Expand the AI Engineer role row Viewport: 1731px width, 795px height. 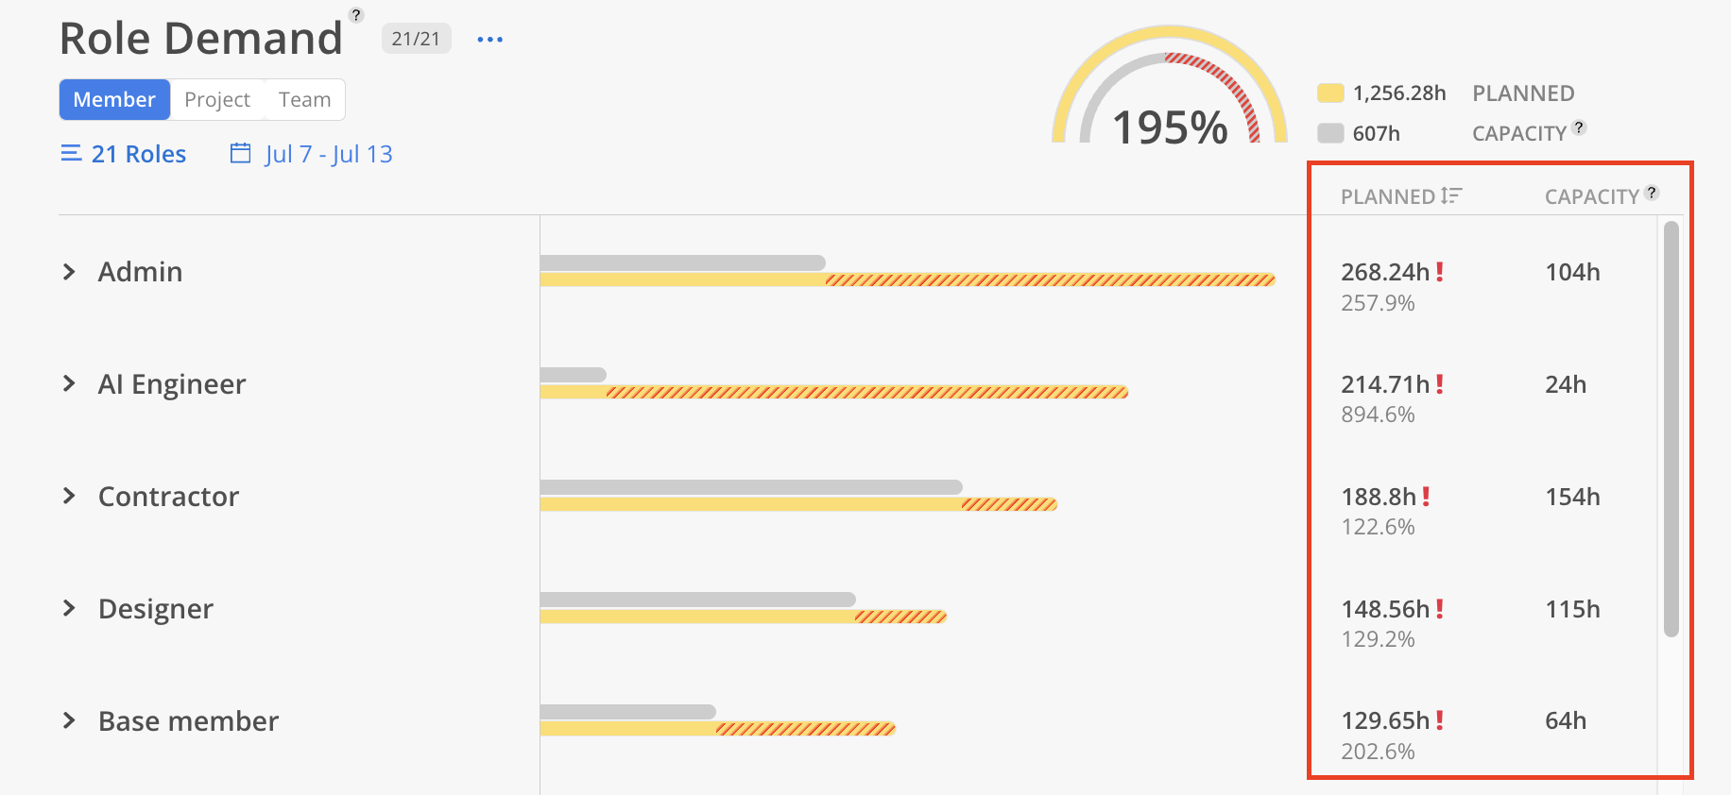[x=69, y=383]
